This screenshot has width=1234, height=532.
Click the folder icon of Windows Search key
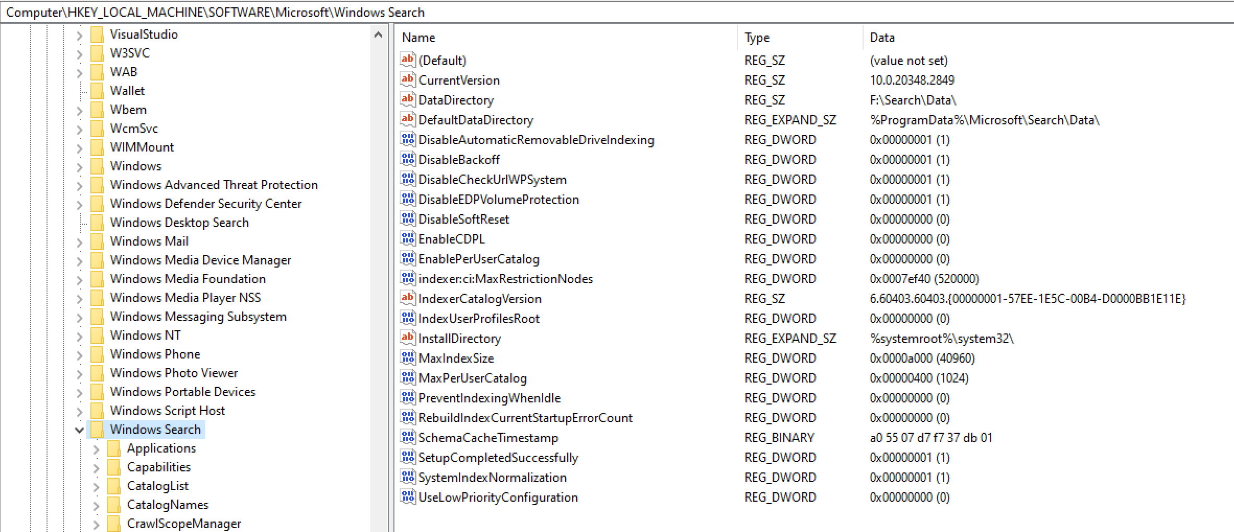[97, 429]
